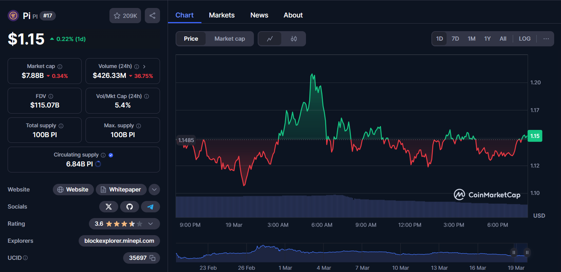Select the 7D time range
The height and width of the screenshot is (272, 561).
pyautogui.click(x=455, y=39)
